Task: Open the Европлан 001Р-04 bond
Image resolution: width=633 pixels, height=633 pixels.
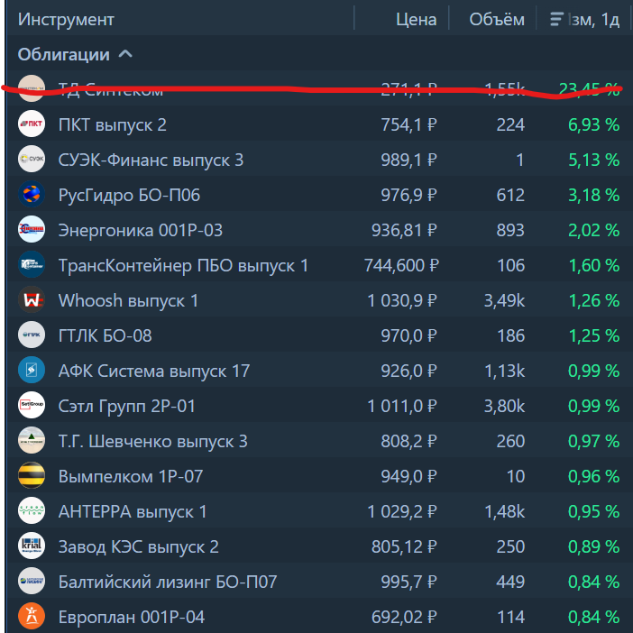Action: tap(132, 617)
